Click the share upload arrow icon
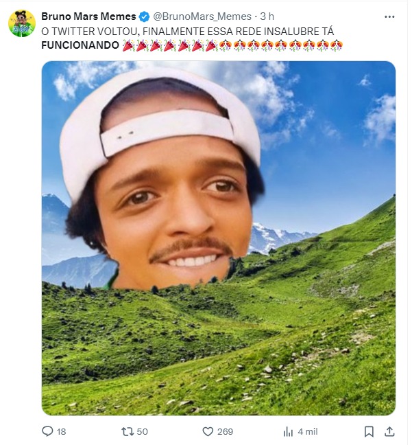Image resolution: width=412 pixels, height=445 pixels. click(x=389, y=431)
